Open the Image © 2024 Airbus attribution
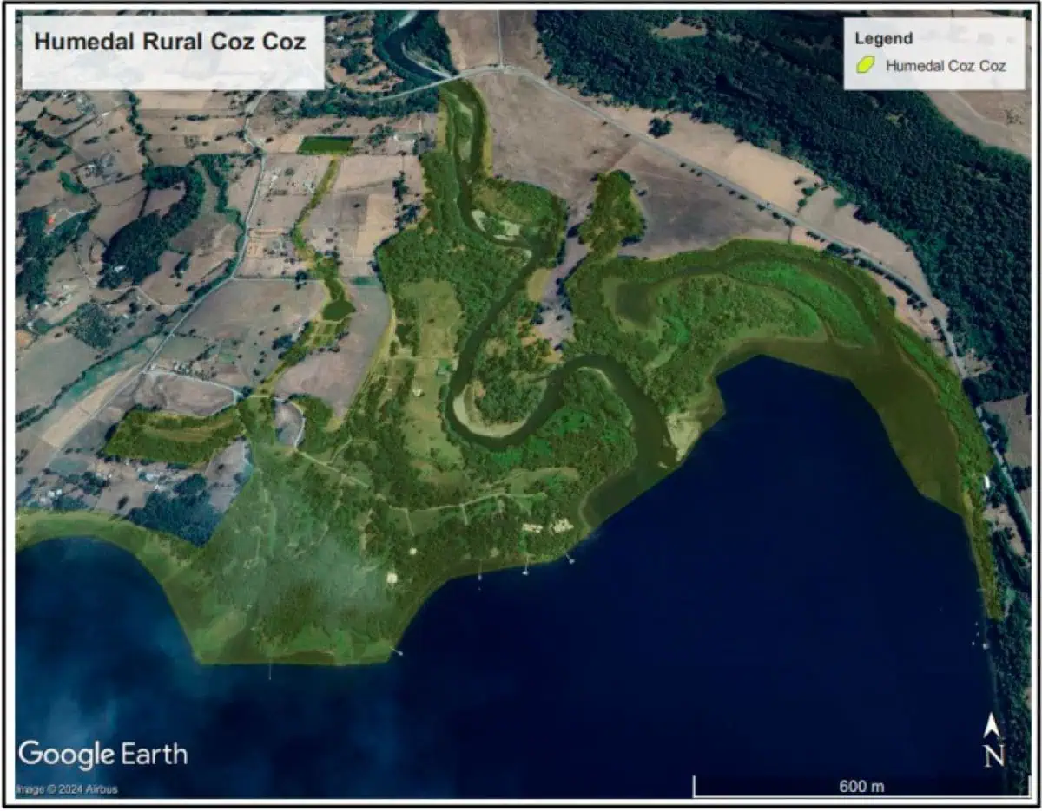 (68, 789)
